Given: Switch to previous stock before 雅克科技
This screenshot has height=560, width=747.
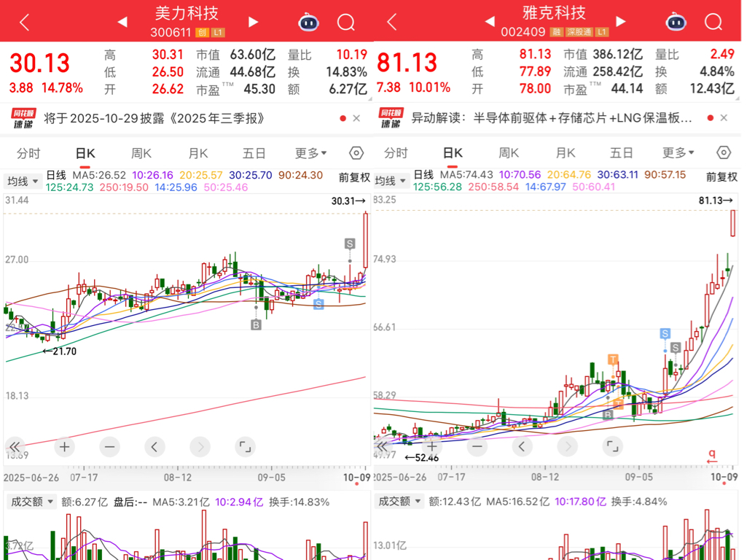Looking at the screenshot, I should 490,21.
